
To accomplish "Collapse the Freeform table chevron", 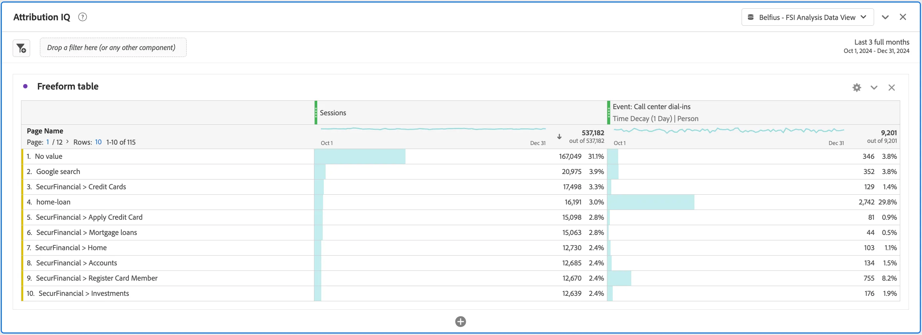I will click(x=874, y=87).
